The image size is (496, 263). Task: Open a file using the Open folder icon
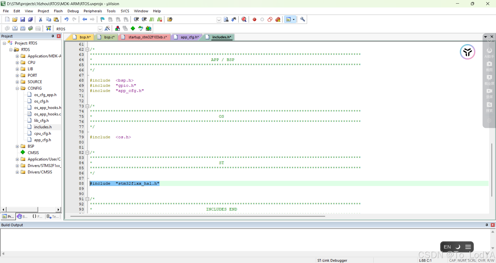(15, 19)
